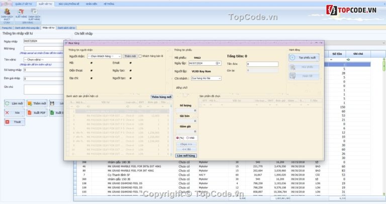Expand the Chọn vật tư combo box
386x204 pixels.
[x=44, y=60]
